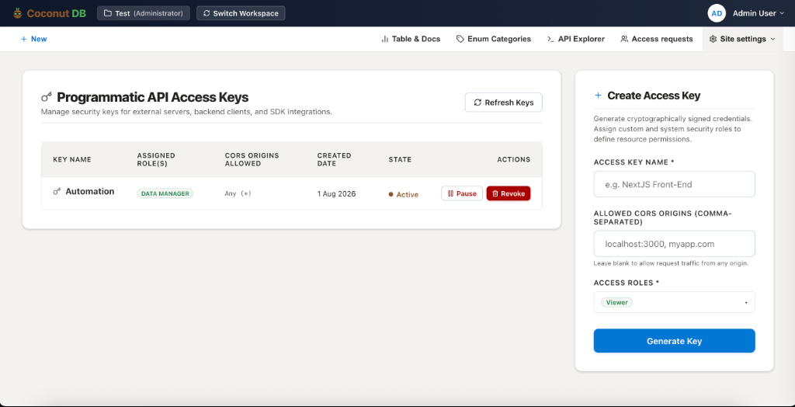Click the refresh icon in Switch Workspace
795x407 pixels.
tap(207, 13)
